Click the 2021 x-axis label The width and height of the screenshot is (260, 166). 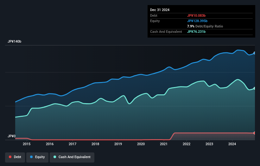click(164, 144)
